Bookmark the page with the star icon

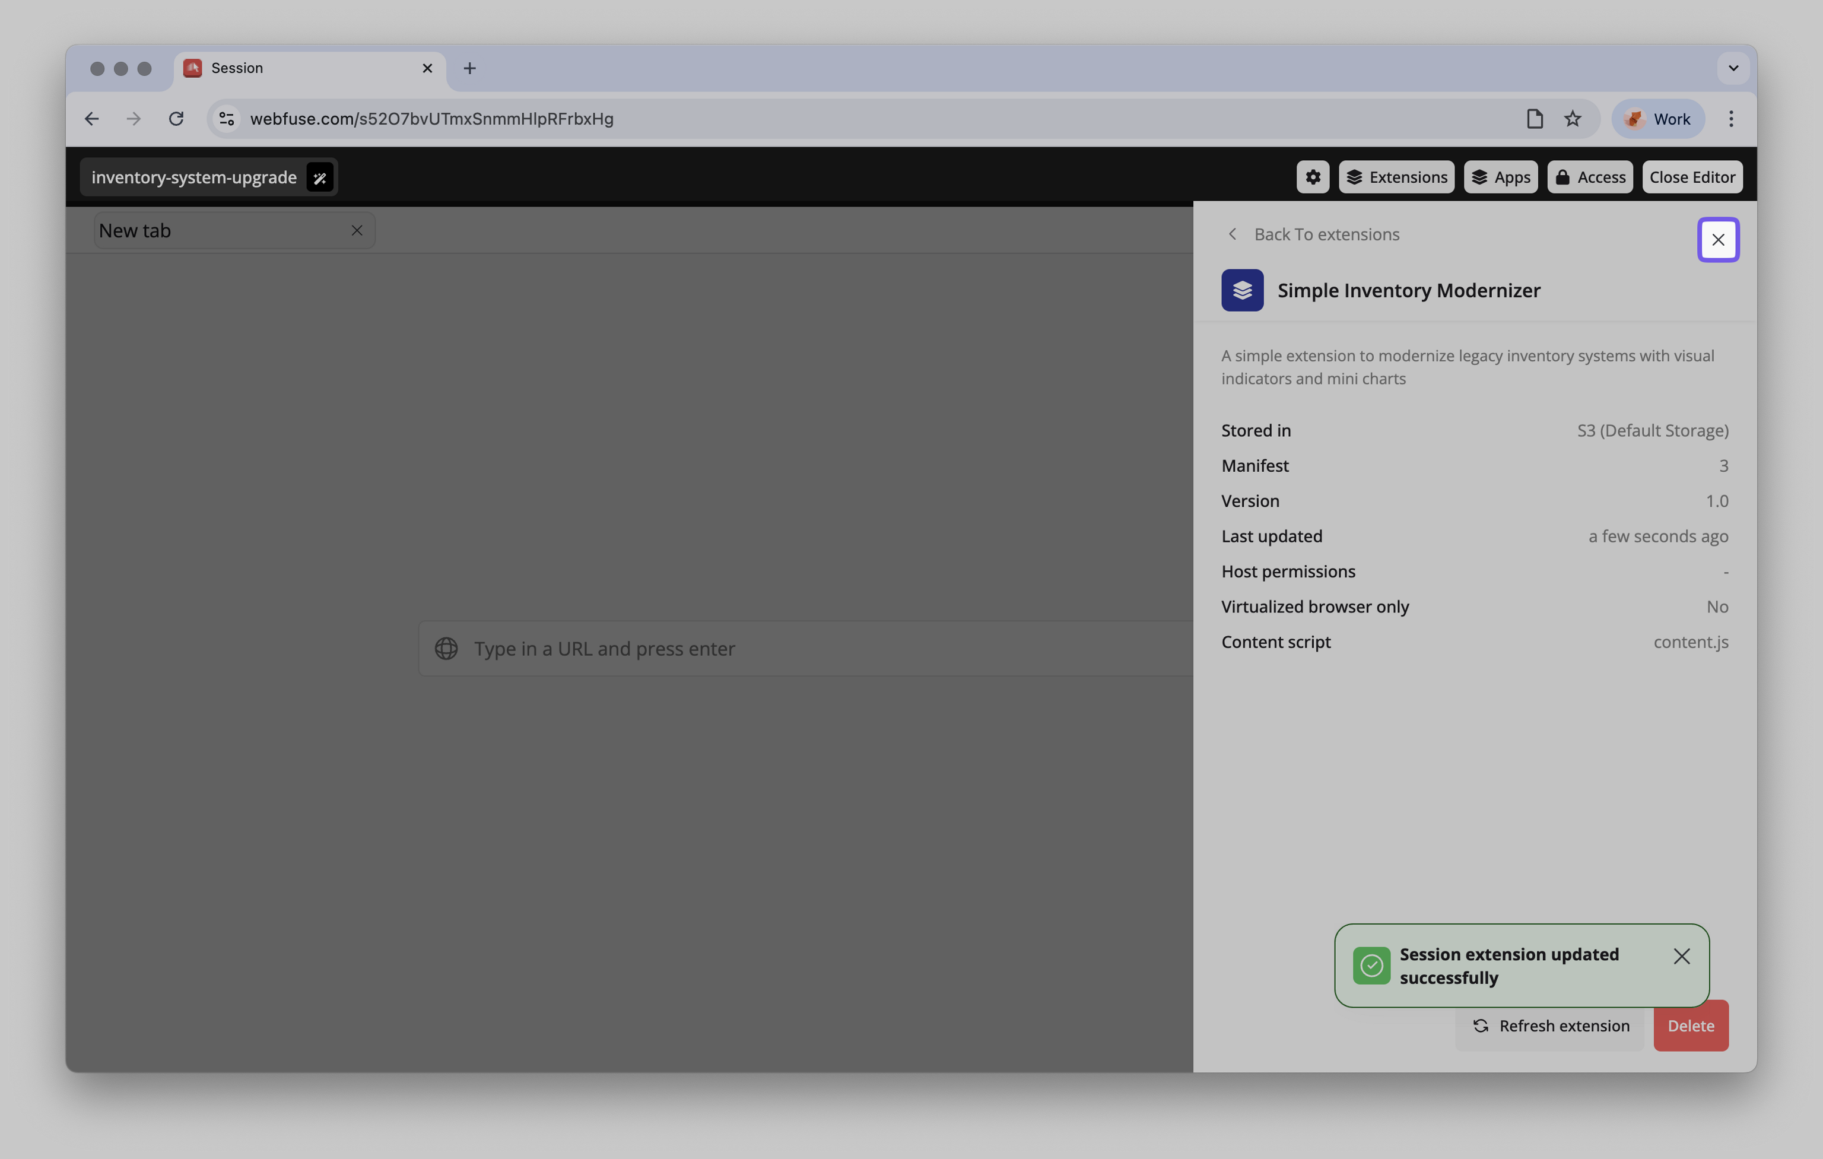pos(1573,118)
